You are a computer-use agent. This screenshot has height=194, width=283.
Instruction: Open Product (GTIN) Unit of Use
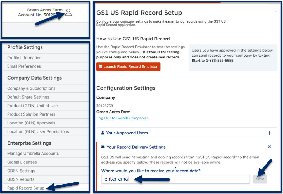coord(32,106)
